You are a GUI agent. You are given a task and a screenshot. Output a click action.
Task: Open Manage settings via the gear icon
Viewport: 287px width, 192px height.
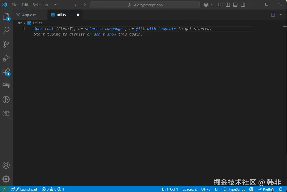tap(6, 179)
